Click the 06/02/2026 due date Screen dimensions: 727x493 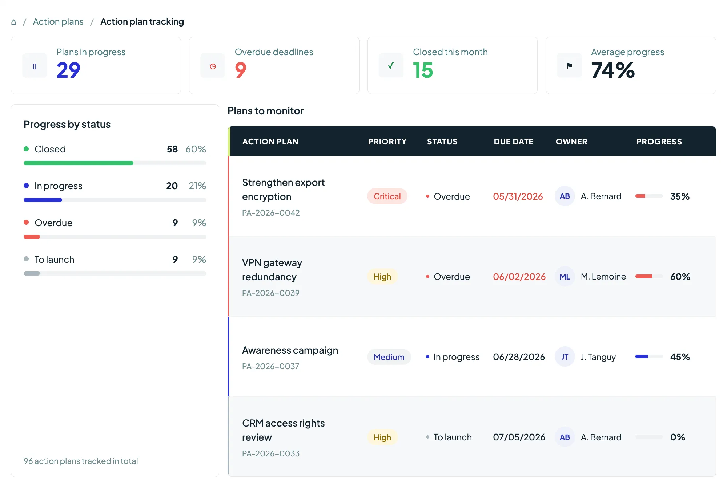click(519, 277)
